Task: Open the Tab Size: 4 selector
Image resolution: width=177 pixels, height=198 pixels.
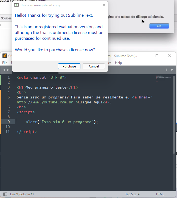Action: 132,194
